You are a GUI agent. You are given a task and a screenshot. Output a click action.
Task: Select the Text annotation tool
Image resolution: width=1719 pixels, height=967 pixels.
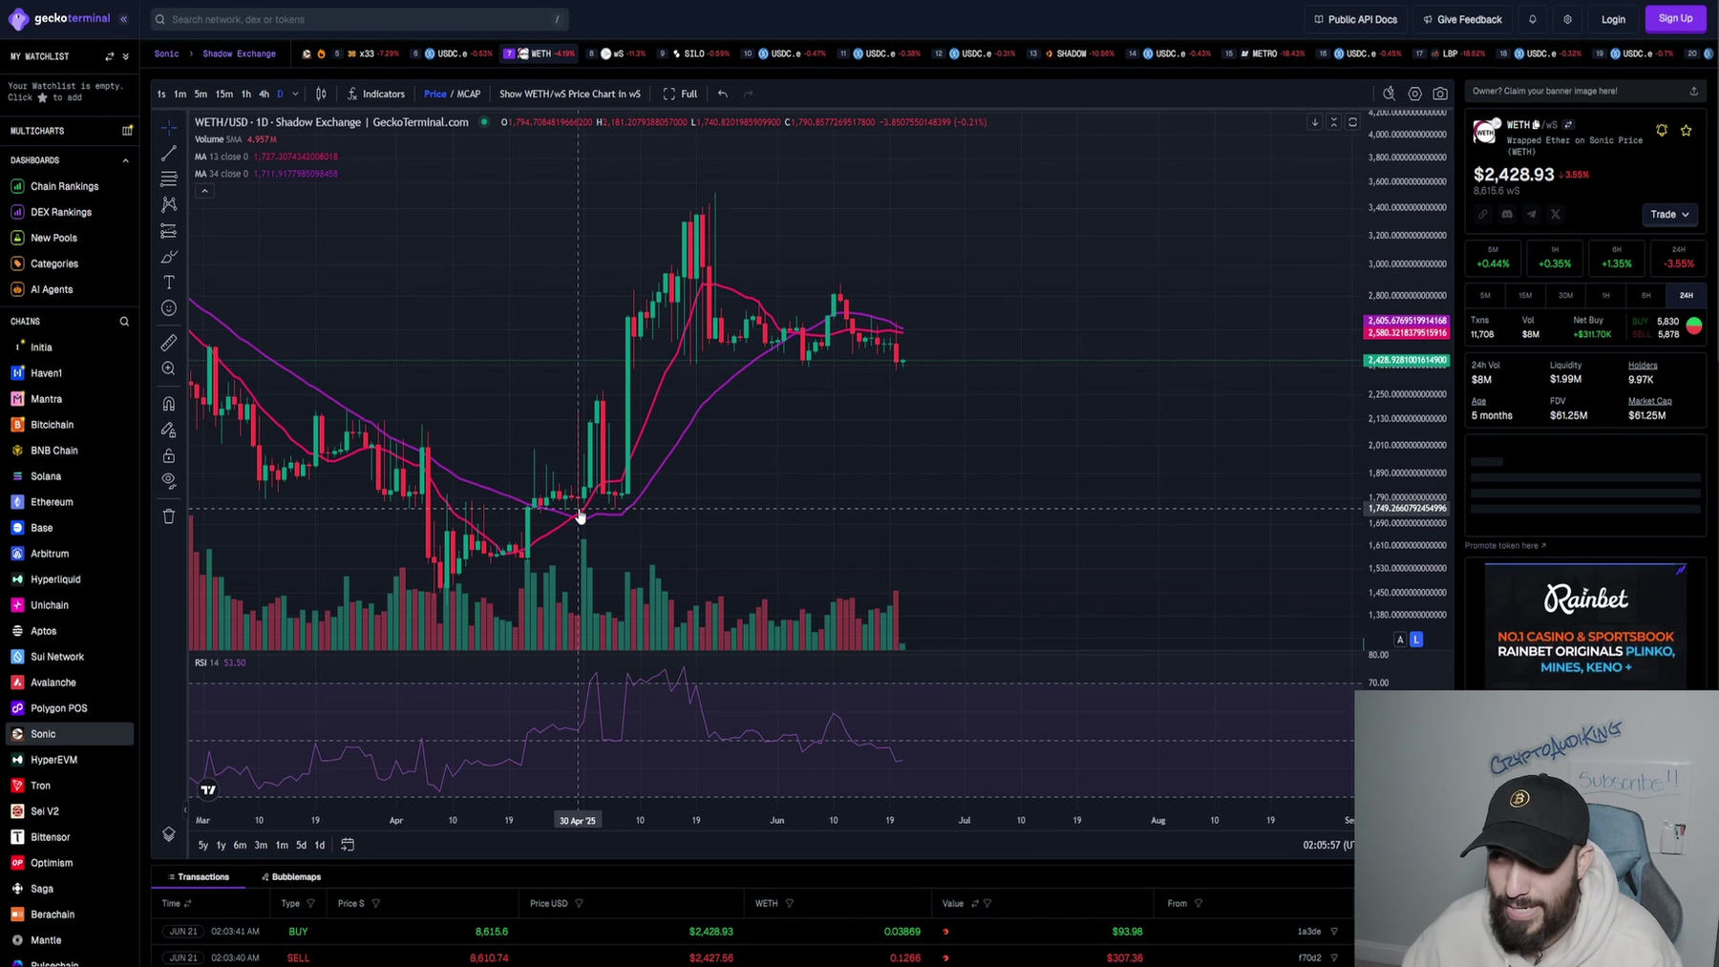[x=168, y=283]
